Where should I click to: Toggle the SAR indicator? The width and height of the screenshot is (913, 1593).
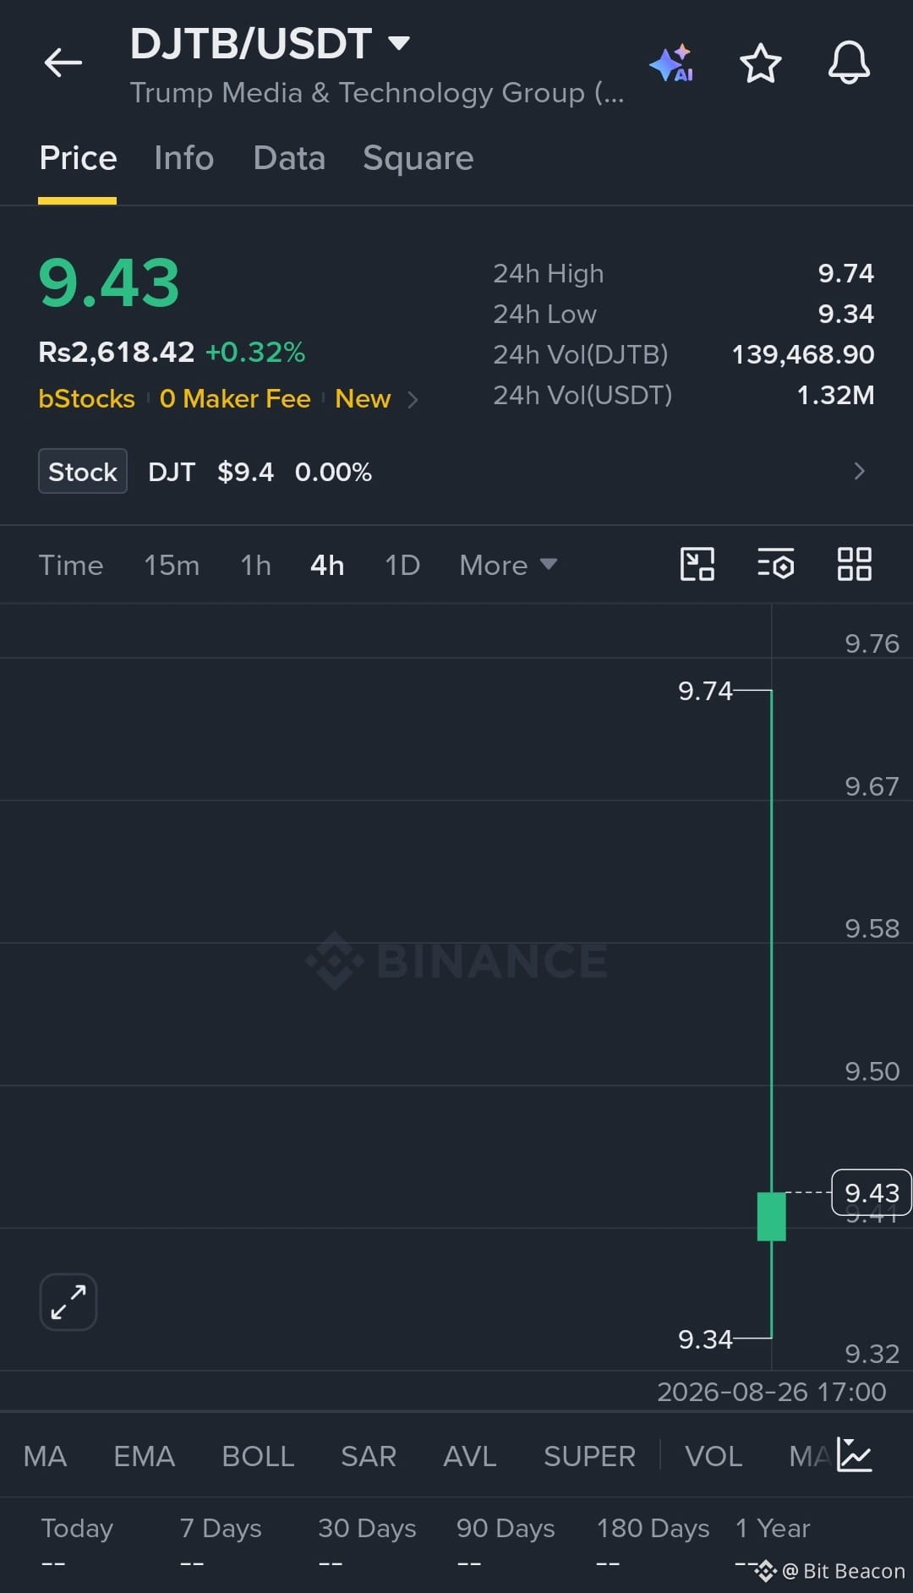pos(369,1456)
